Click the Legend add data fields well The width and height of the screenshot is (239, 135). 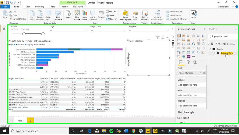tap(191, 85)
